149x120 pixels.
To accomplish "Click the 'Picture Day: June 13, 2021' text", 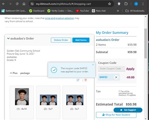I will coord(20,54).
